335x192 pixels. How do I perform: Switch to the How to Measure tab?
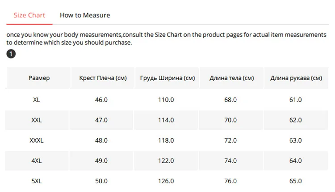click(85, 15)
